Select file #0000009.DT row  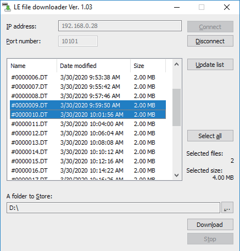[x=88, y=105]
